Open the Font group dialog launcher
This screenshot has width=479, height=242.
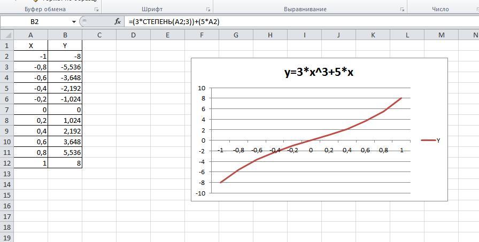tap(208, 10)
